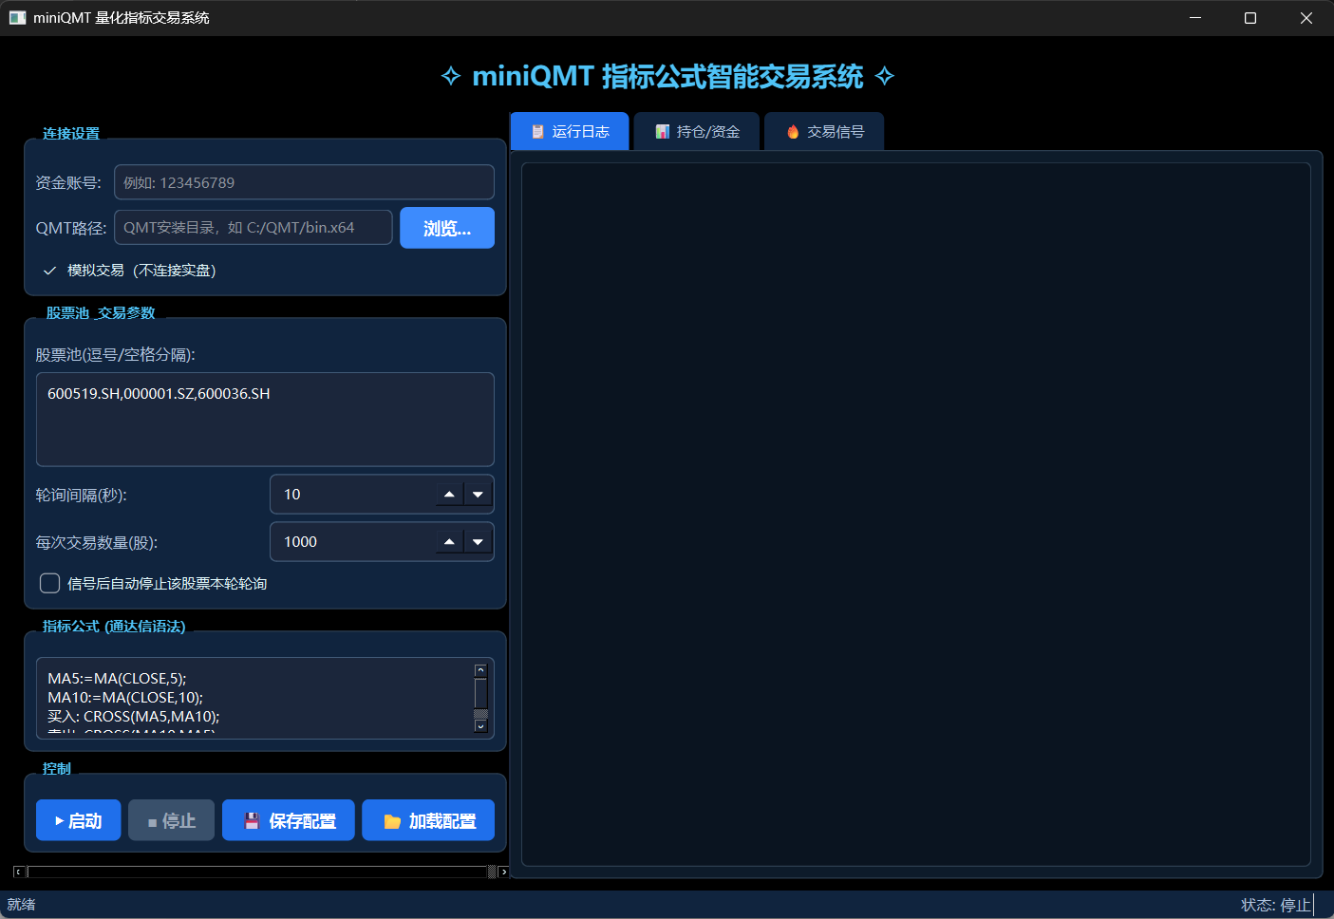Viewport: 1334px width, 919px height.
Task: Close the miniQMT window
Action: click(1306, 18)
